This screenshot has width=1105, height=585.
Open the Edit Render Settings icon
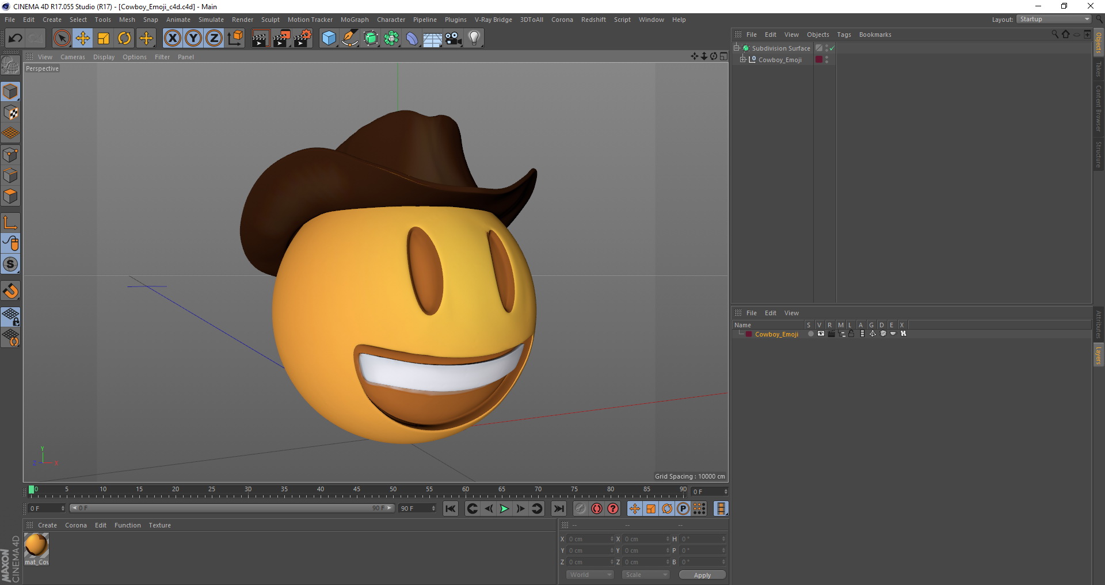click(303, 39)
